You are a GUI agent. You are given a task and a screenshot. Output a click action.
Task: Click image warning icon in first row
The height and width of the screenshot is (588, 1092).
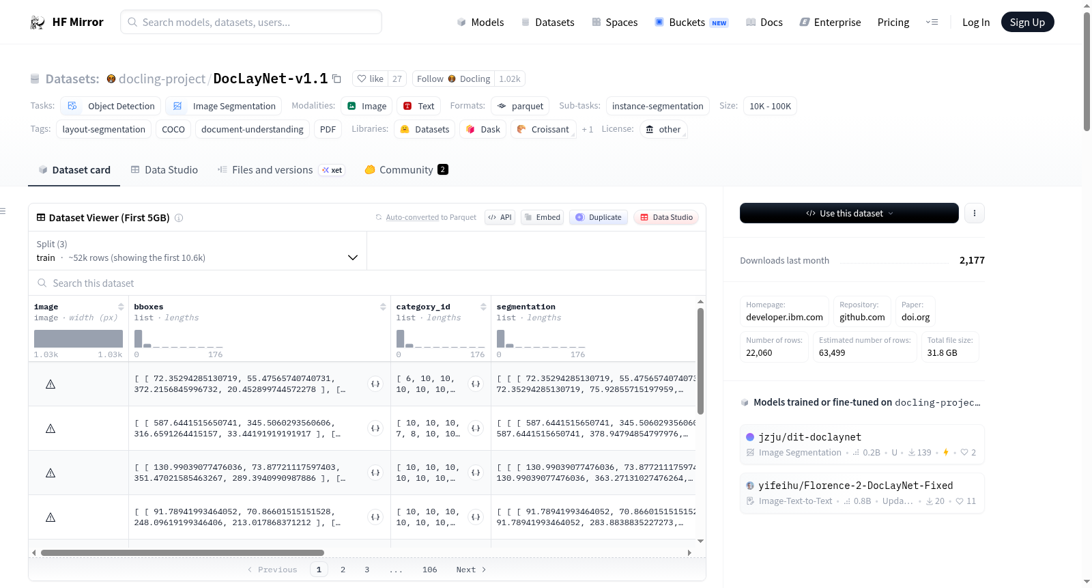tap(51, 384)
